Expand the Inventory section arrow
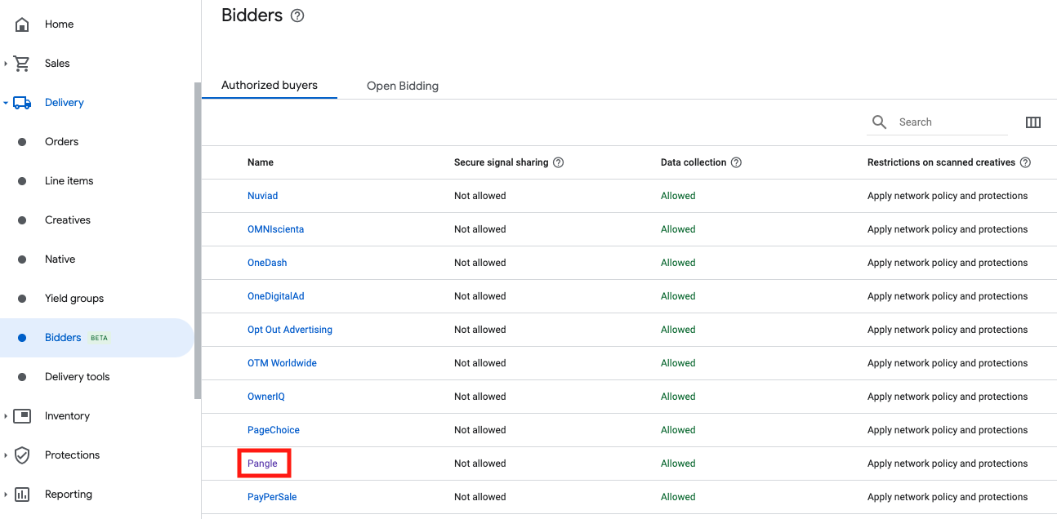Image resolution: width=1057 pixels, height=519 pixels. point(6,416)
